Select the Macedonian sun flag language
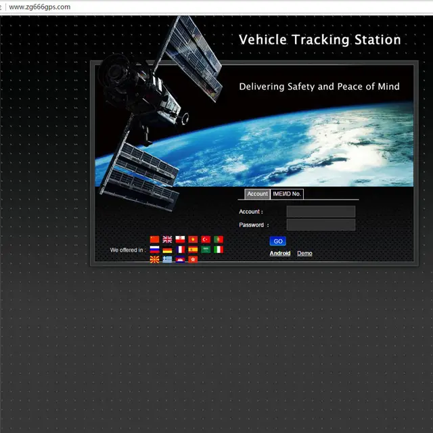 [154, 260]
